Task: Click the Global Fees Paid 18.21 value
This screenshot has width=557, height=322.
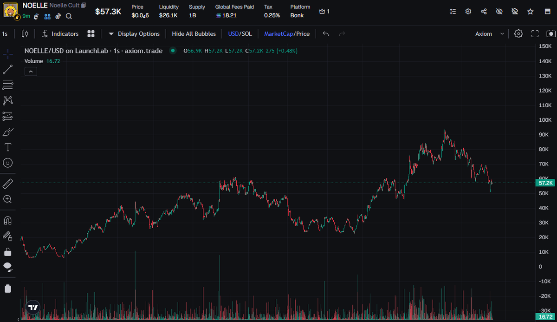Action: point(226,15)
